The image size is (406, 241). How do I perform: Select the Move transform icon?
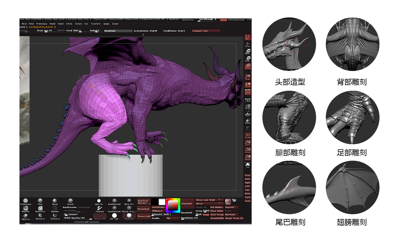(248, 52)
